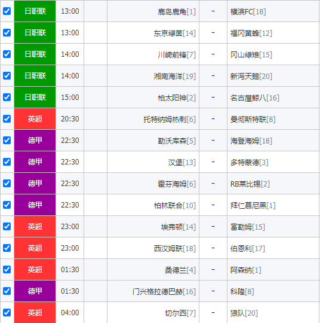Click the 20:30 kickoff time
Screen dimensions: 320x323
tap(70, 119)
